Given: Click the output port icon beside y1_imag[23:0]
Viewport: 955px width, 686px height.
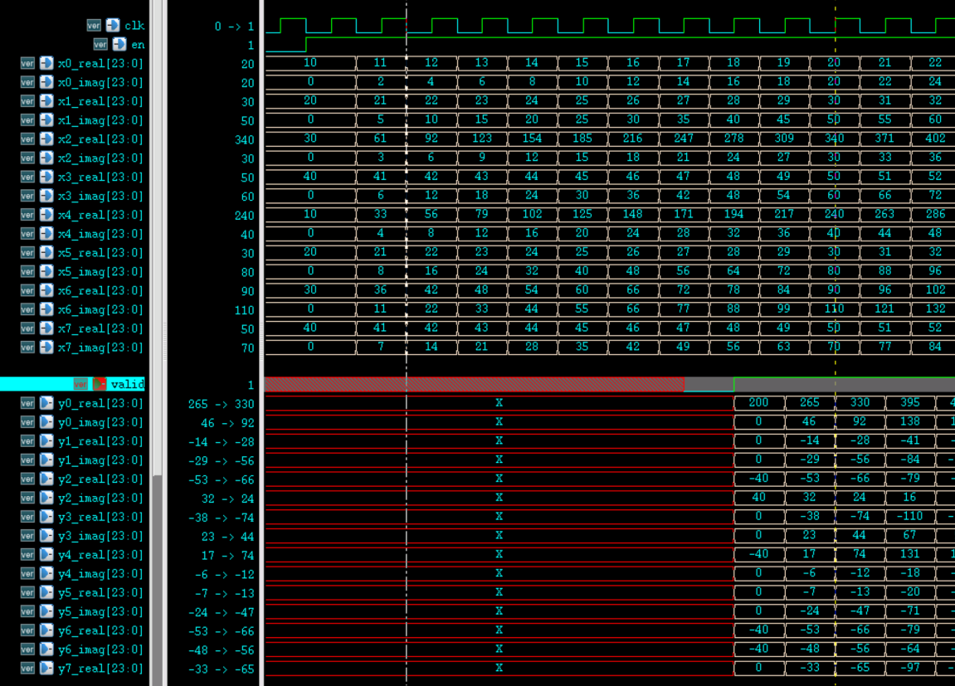Looking at the screenshot, I should click(46, 460).
